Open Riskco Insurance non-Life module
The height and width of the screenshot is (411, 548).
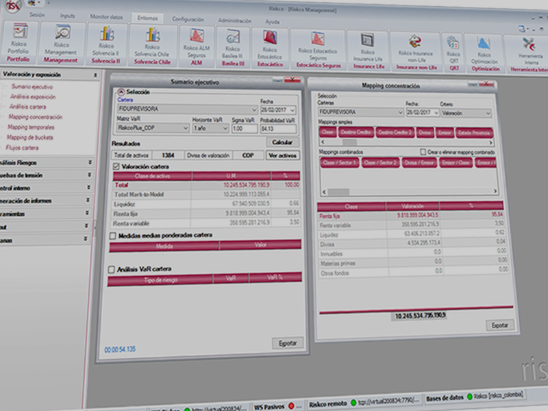pyautogui.click(x=415, y=42)
